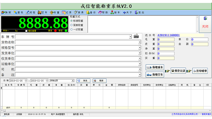Screen dimensions: 212x119
Task: Click the 称取重车 button
Action: click(x=155, y=67)
